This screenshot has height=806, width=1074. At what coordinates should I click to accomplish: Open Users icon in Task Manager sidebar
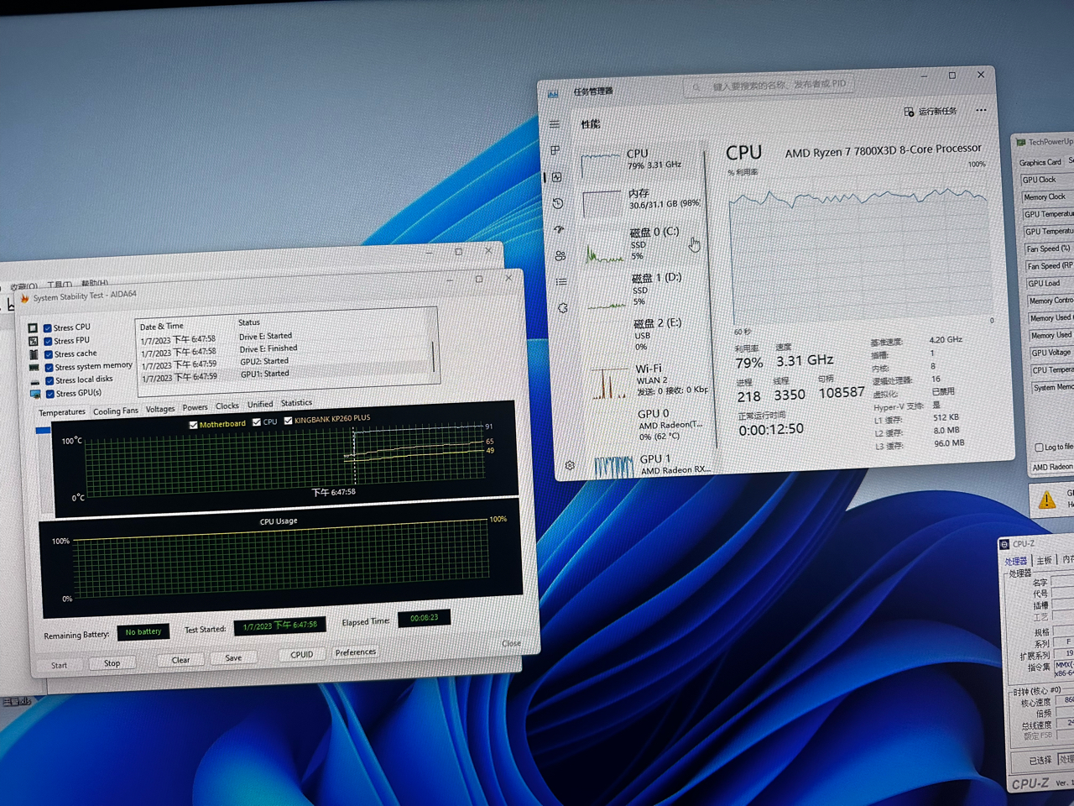(x=560, y=256)
